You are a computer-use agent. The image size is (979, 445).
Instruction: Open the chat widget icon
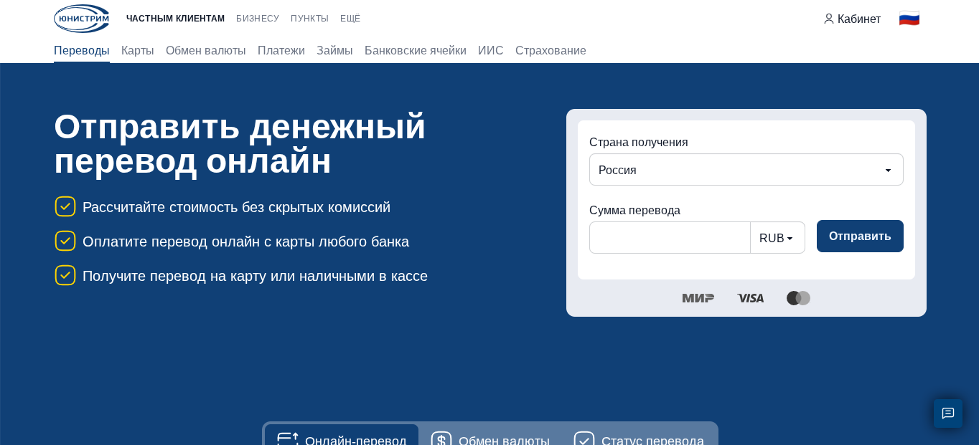click(x=948, y=413)
